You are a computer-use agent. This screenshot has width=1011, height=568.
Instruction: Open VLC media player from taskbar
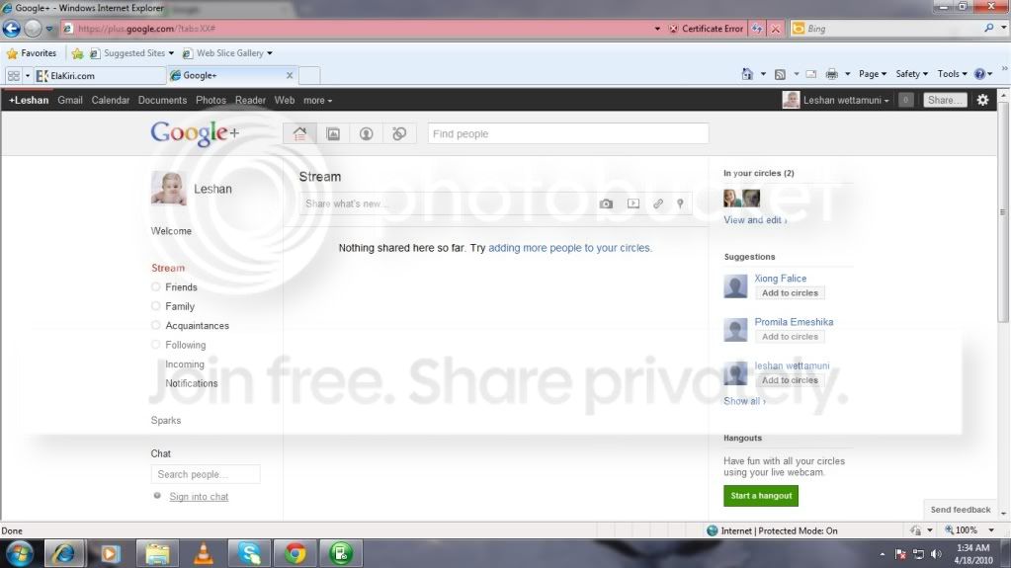204,554
